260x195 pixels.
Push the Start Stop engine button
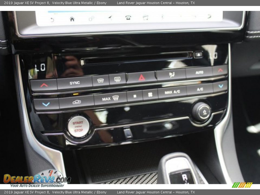[79, 126]
